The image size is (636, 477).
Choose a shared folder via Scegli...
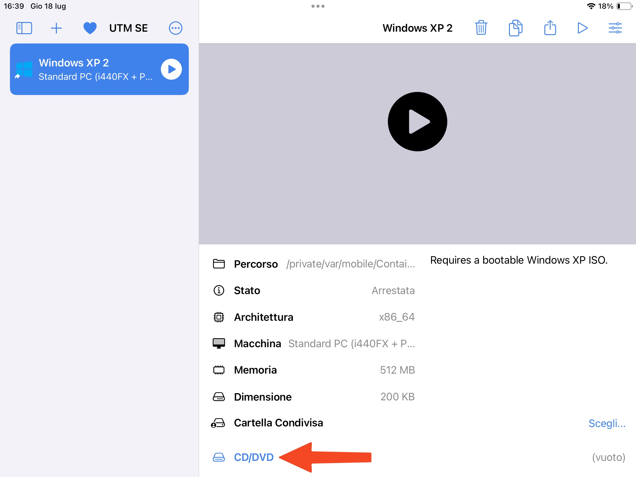pos(607,423)
